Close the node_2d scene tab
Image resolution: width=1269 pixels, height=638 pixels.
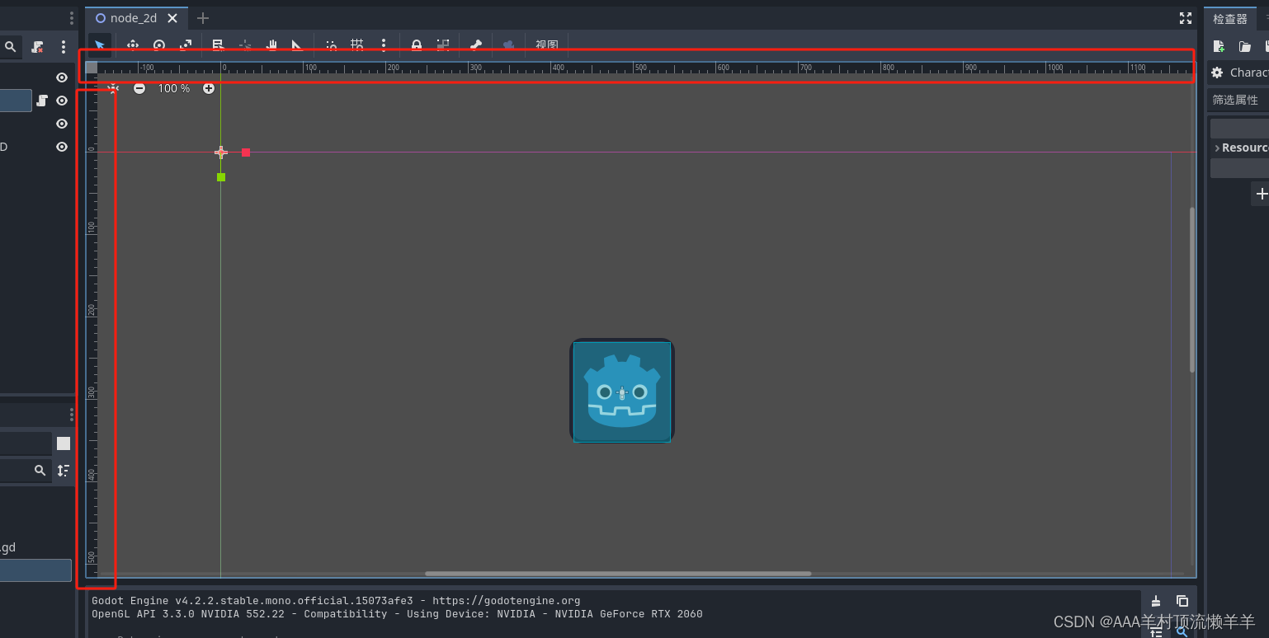coord(172,18)
